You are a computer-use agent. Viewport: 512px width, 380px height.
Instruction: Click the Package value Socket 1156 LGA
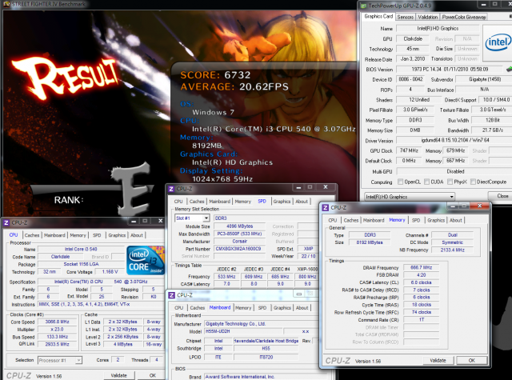click(81, 264)
